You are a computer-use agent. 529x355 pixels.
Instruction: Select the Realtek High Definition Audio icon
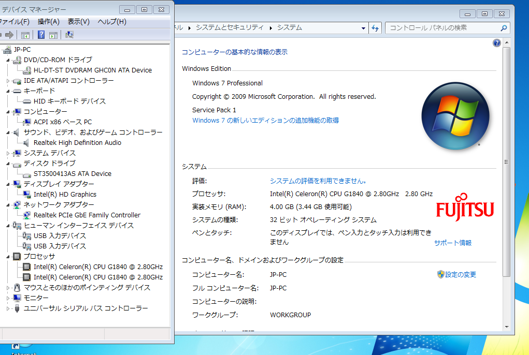coord(26,143)
